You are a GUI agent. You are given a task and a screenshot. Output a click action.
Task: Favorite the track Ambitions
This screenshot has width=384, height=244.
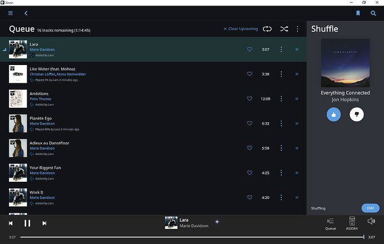tap(249, 98)
